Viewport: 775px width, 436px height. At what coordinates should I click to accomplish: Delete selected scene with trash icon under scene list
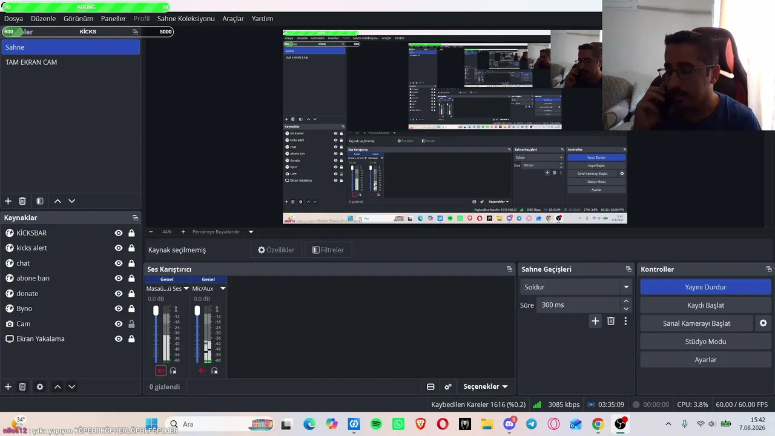22,201
